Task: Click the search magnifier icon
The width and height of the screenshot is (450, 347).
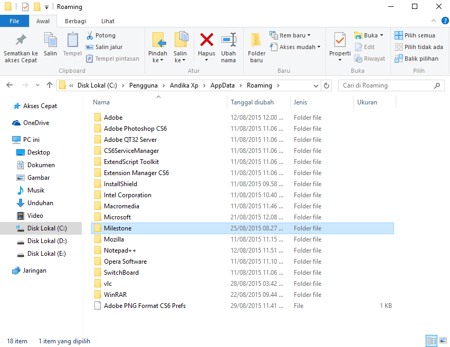Action: 437,85
